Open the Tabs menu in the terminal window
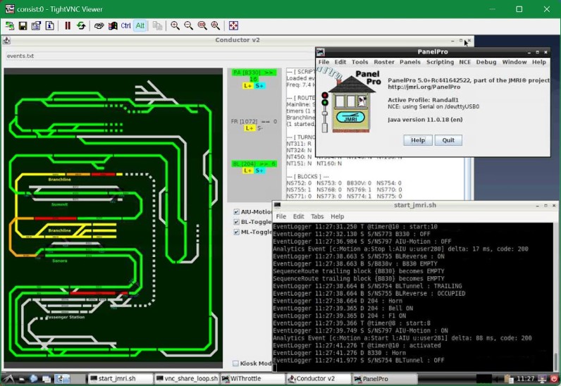Screen dimensions: 561x386 coord(317,216)
